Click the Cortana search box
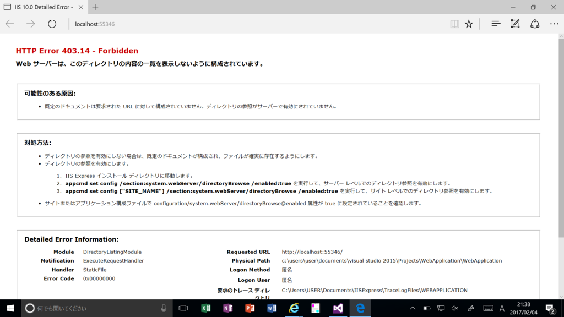The image size is (564, 317). (97, 308)
